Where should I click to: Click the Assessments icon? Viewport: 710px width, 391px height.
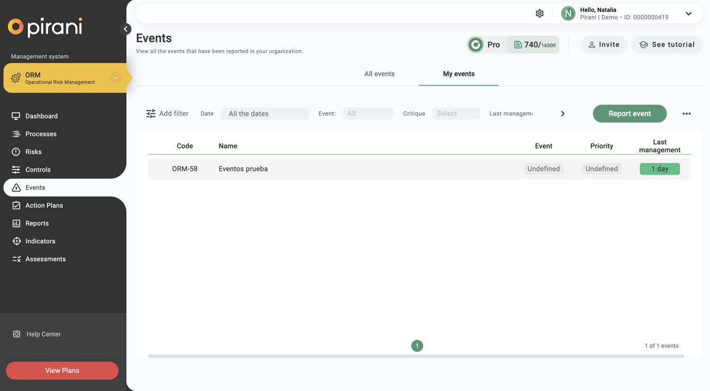tap(16, 259)
